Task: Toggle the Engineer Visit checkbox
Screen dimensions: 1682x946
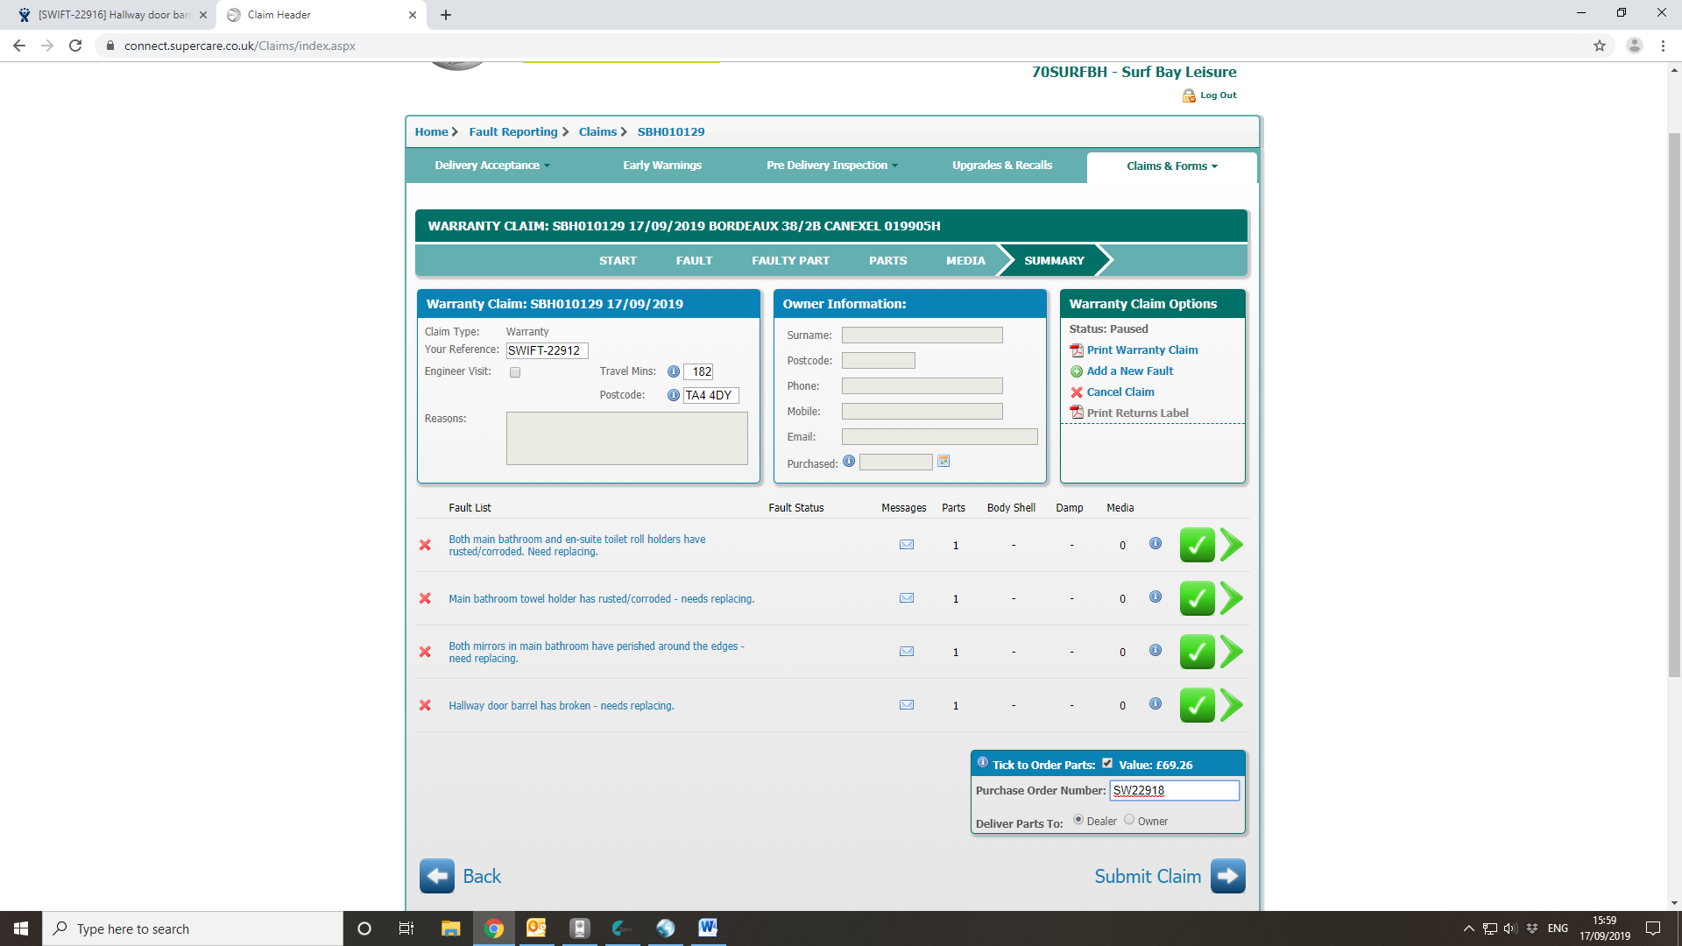Action: click(x=515, y=372)
